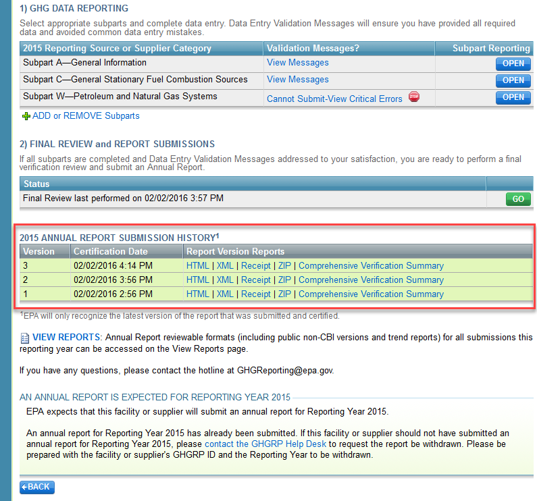This screenshot has height=501, width=537.
Task: Open Receipt for version 1
Action: (255, 294)
